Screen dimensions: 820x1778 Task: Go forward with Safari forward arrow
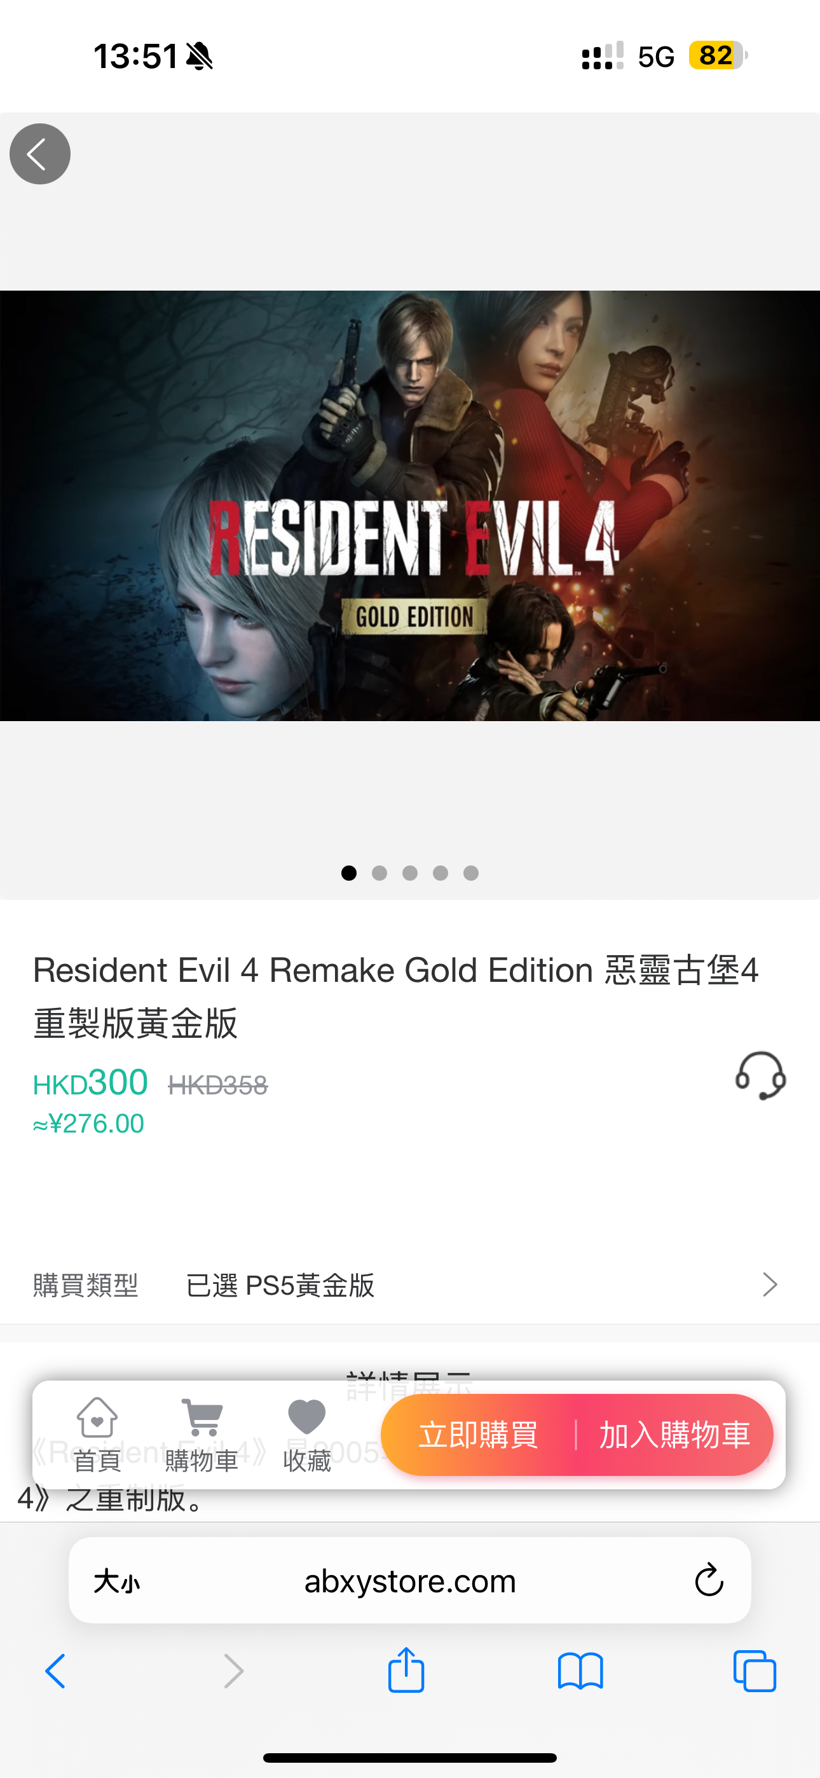pyautogui.click(x=234, y=1671)
